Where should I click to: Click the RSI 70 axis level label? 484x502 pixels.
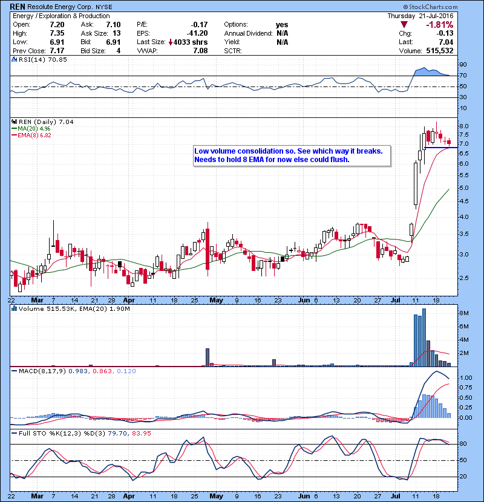coord(463,76)
